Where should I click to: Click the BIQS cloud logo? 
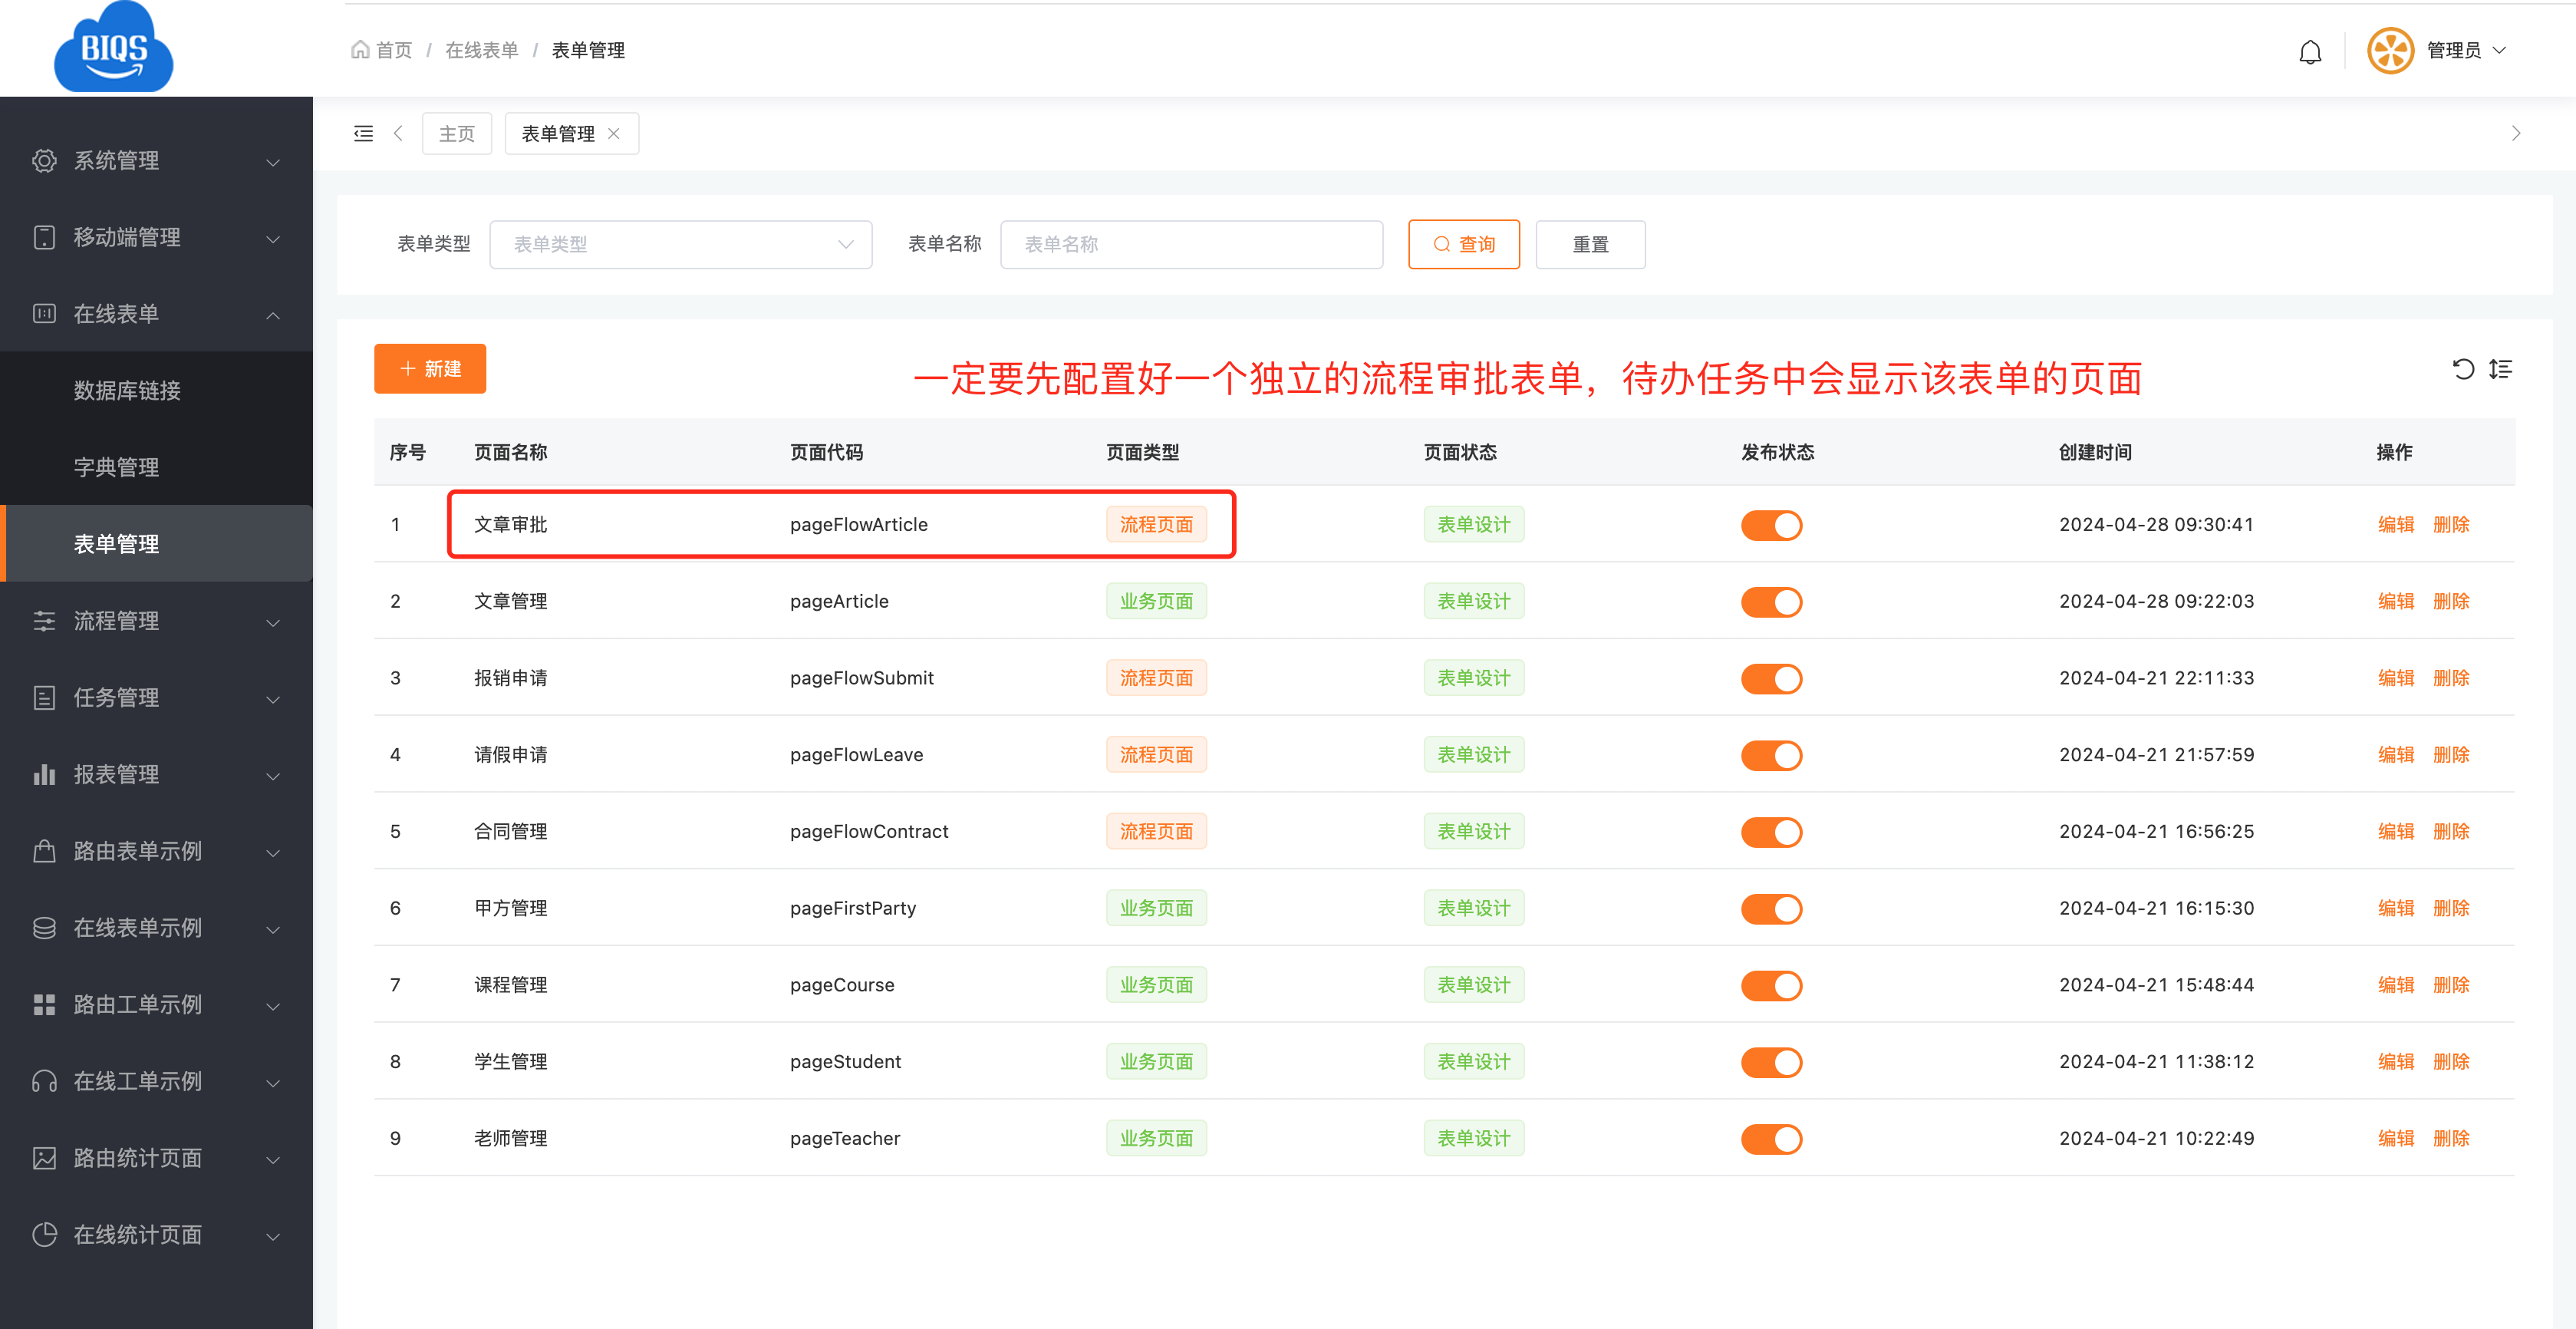tap(114, 47)
